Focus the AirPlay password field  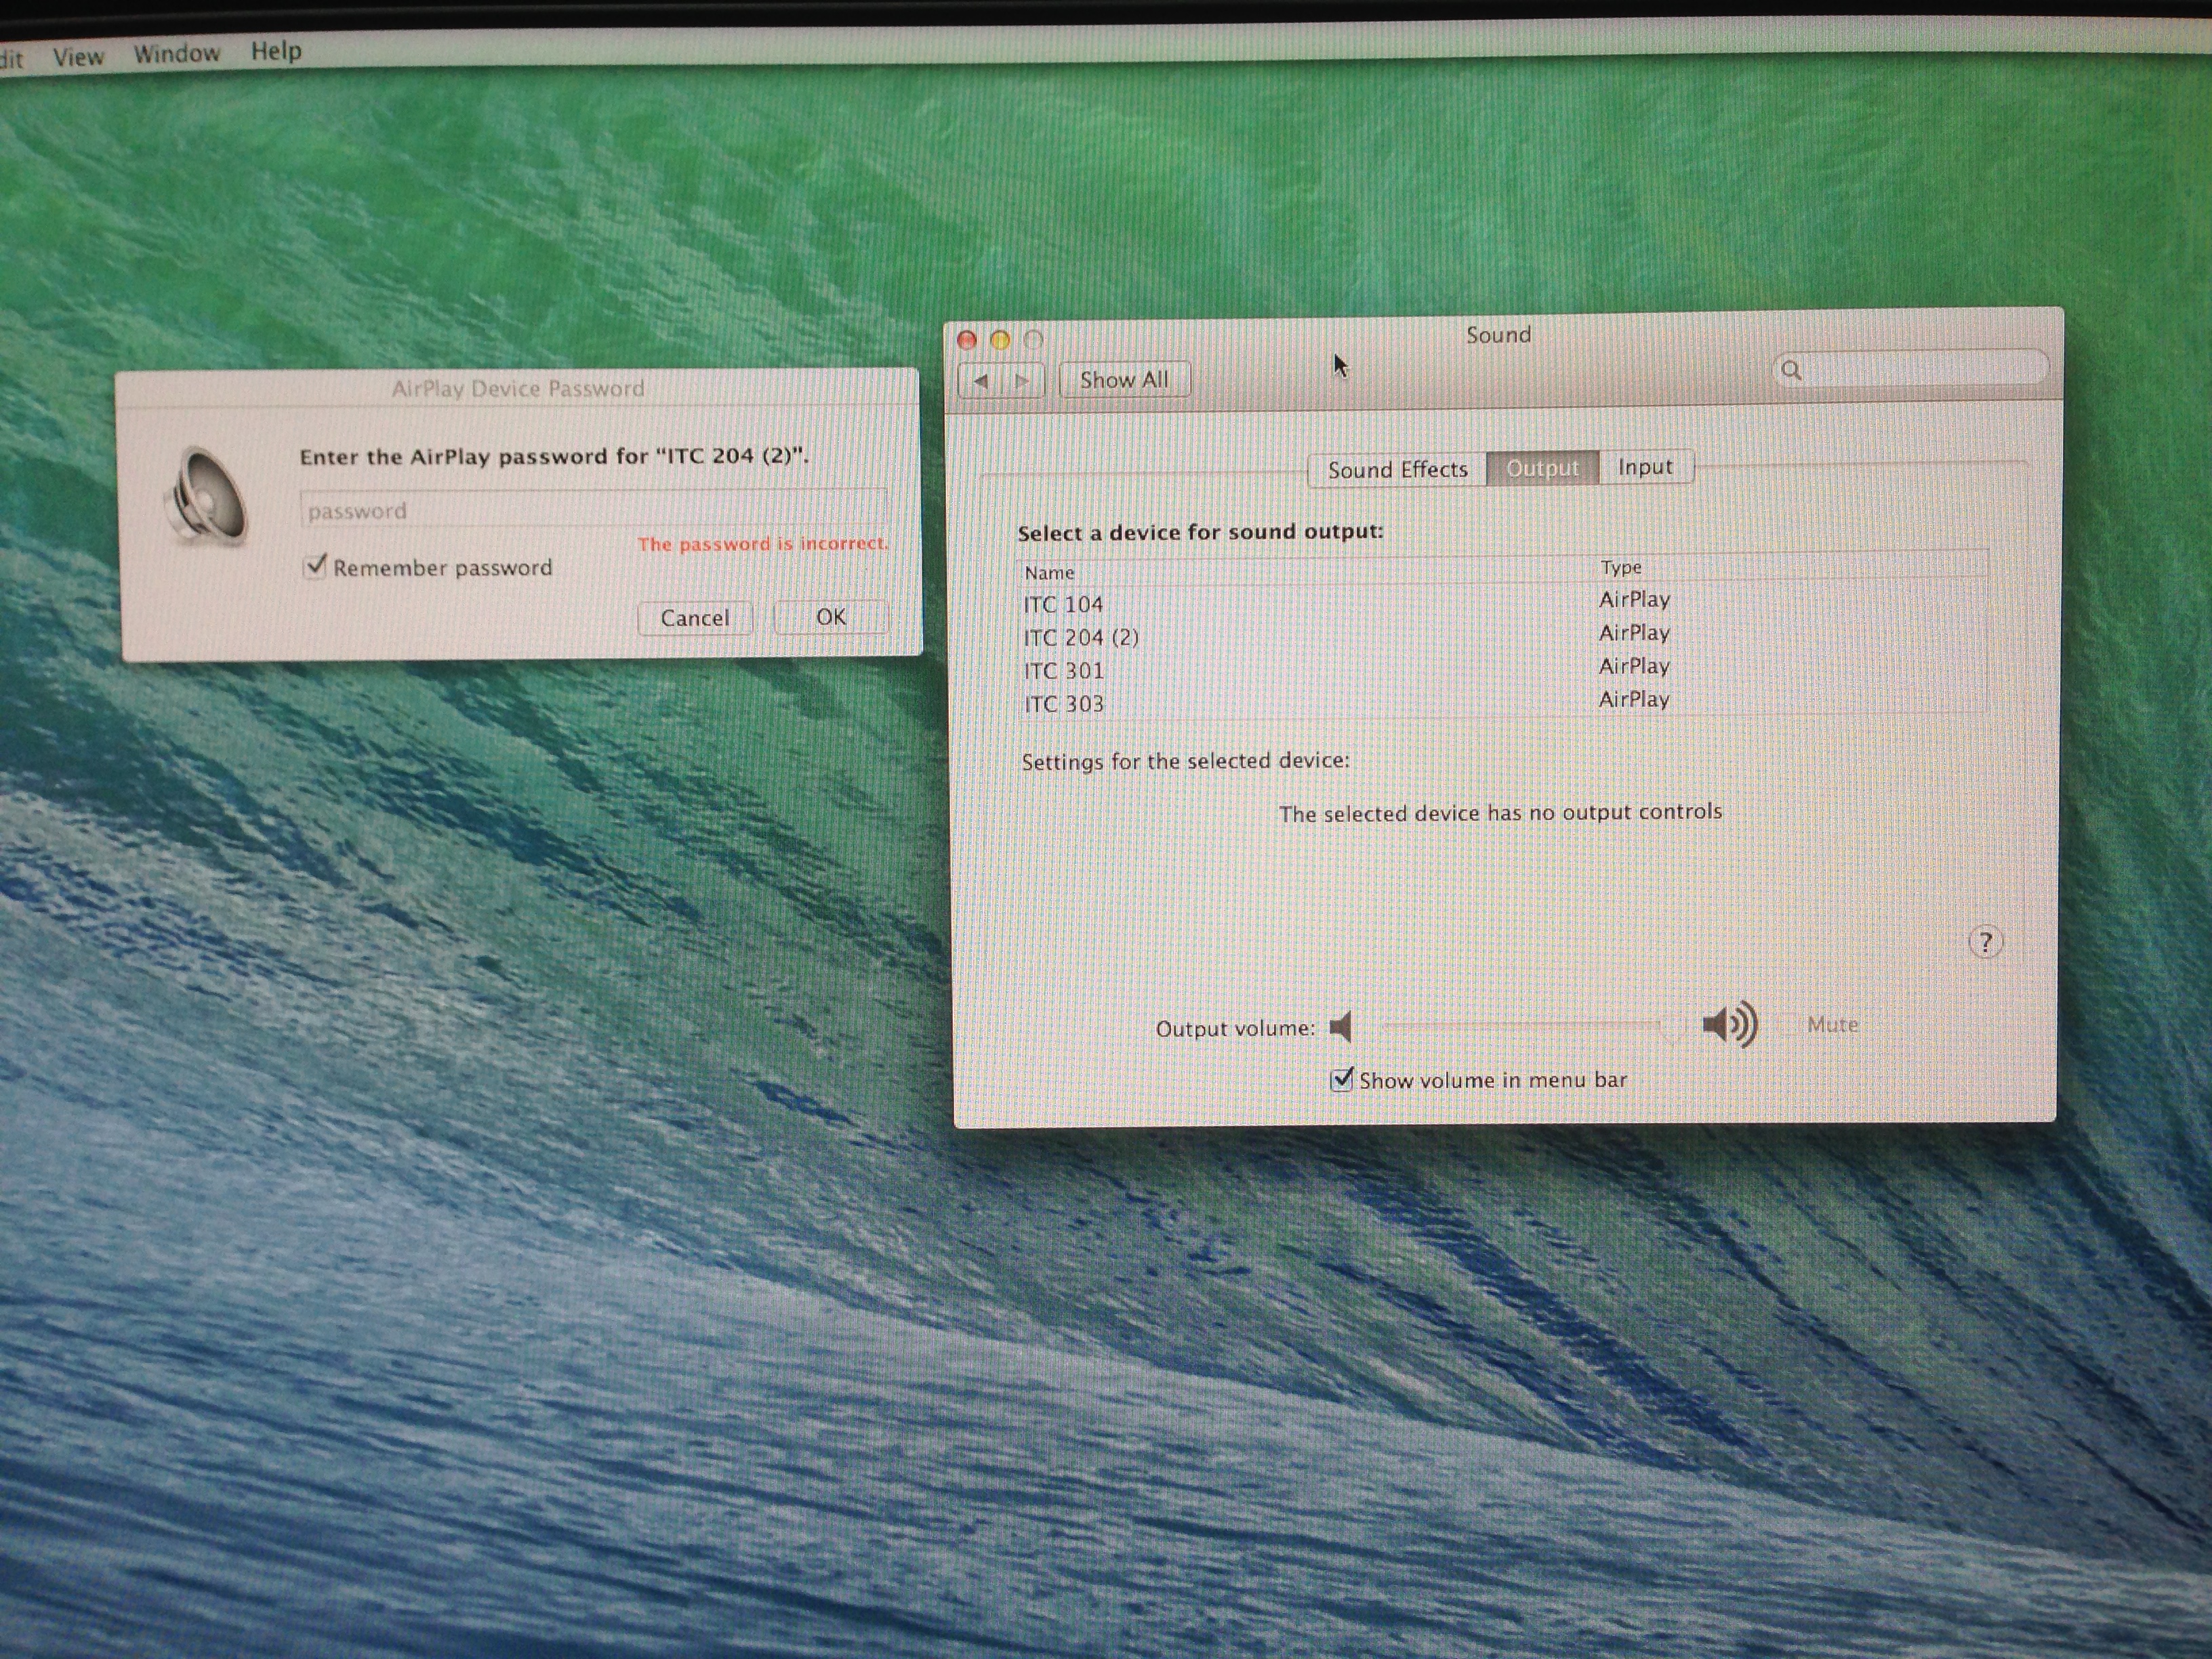pos(593,509)
